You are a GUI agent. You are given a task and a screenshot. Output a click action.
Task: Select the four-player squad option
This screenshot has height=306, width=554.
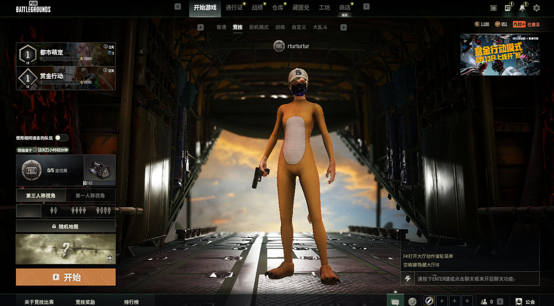coord(78,211)
